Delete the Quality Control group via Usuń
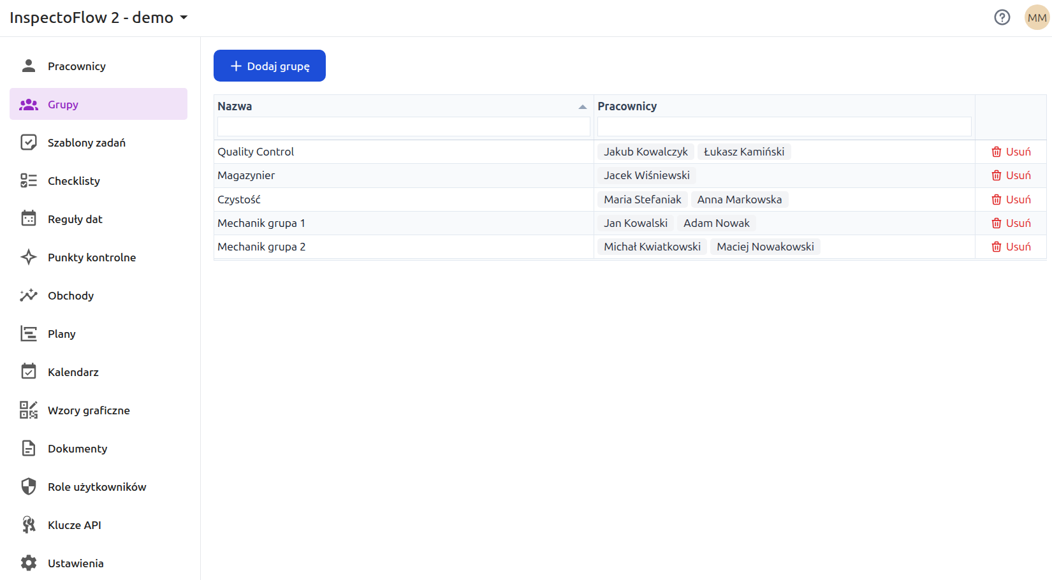This screenshot has width=1052, height=580. click(1011, 152)
